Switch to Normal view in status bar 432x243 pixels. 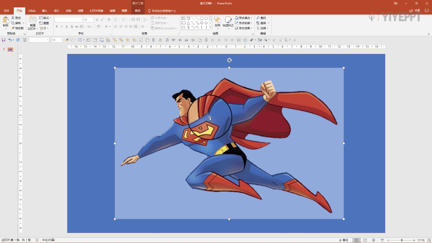click(356, 240)
